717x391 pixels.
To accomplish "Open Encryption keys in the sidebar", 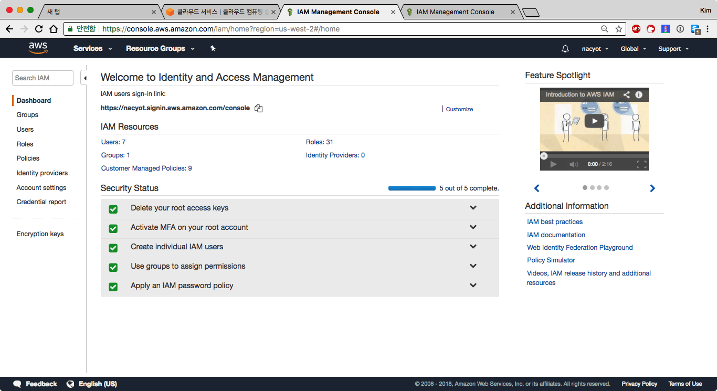I will (40, 234).
